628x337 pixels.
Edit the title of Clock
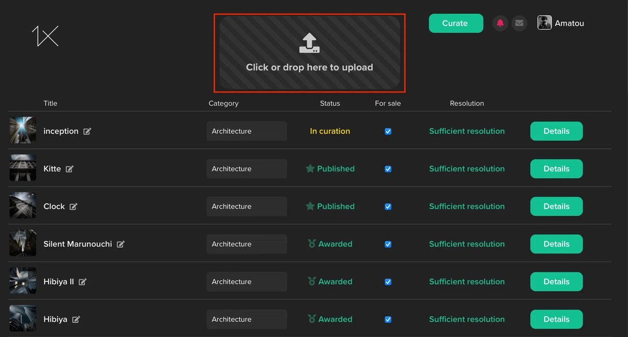(x=73, y=206)
